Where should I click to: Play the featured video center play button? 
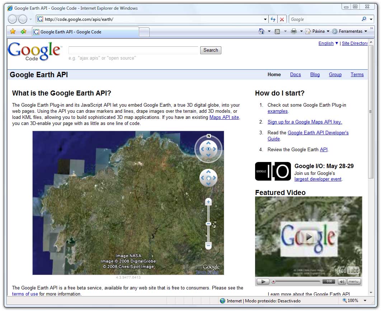309,237
